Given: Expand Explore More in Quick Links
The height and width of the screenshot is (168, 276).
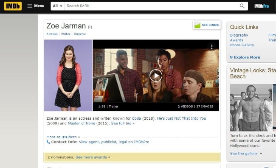Looking at the screenshot, I should click(x=245, y=57).
